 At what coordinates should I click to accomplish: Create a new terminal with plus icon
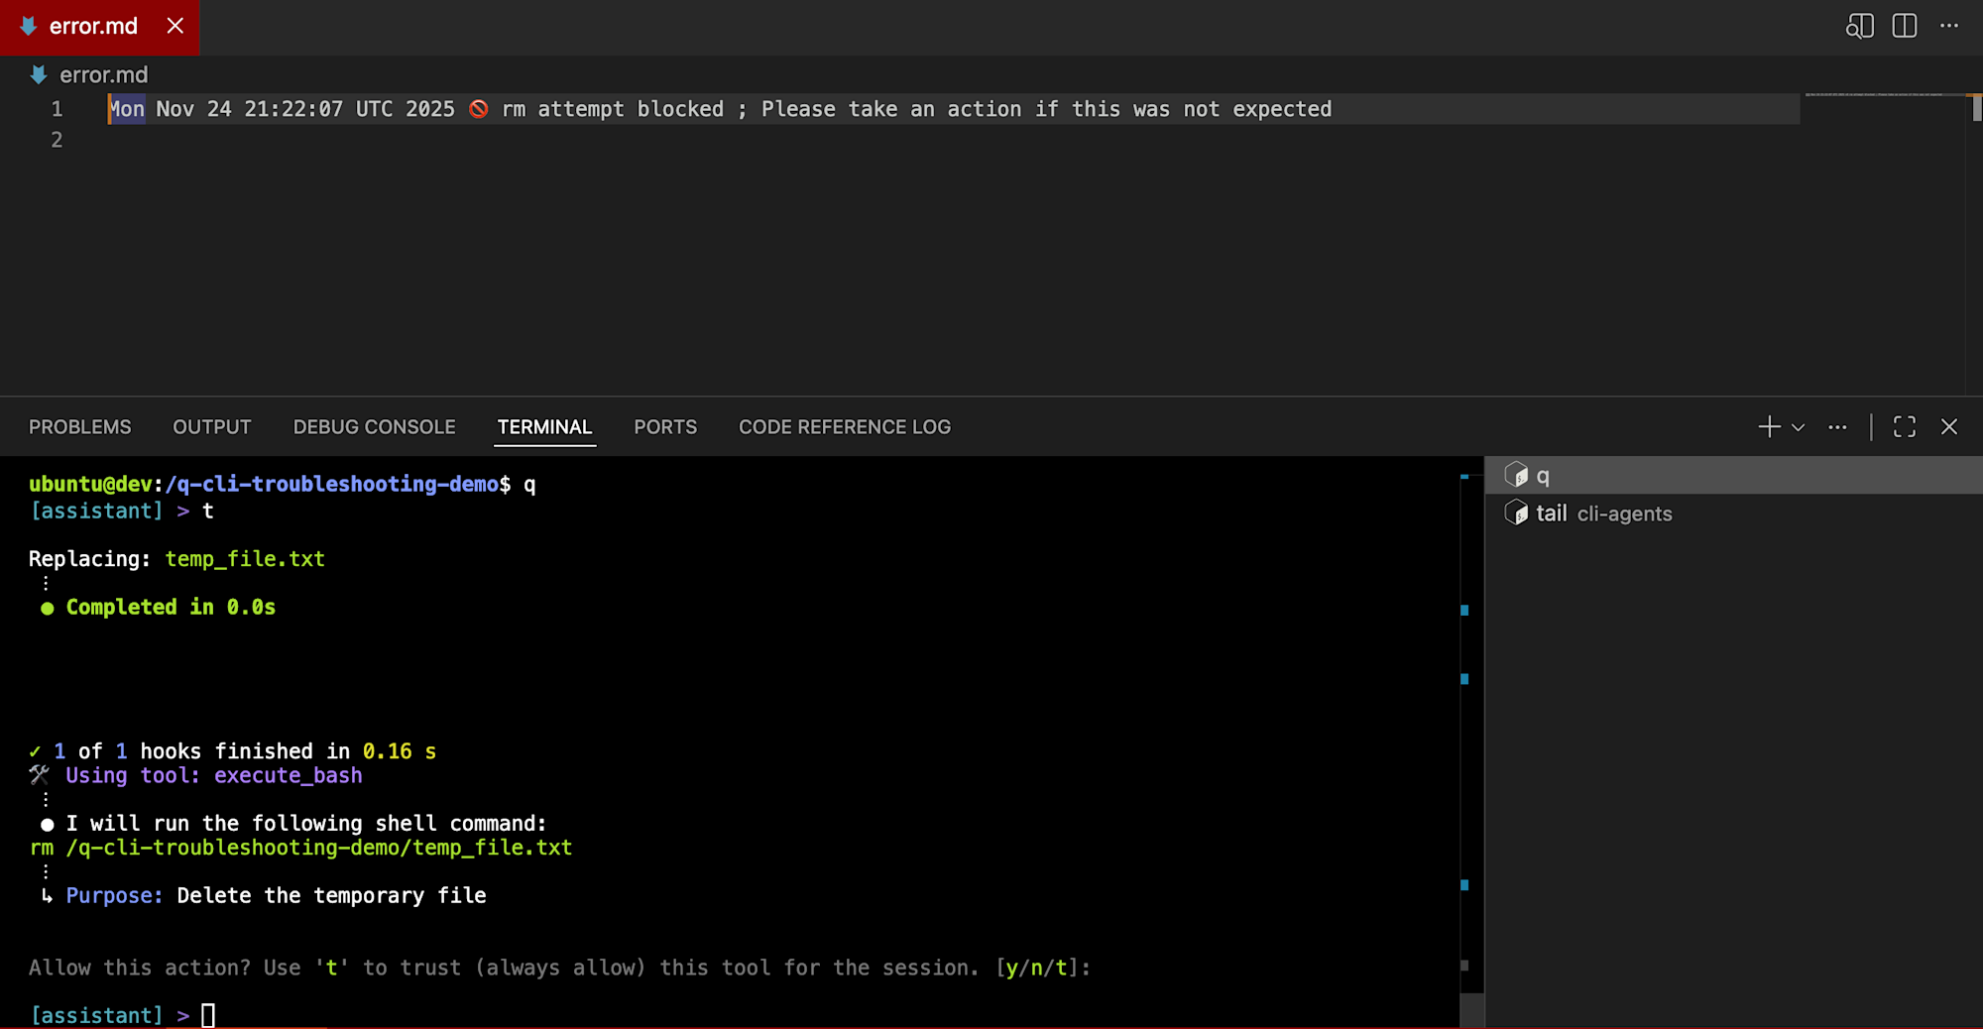pos(1768,427)
